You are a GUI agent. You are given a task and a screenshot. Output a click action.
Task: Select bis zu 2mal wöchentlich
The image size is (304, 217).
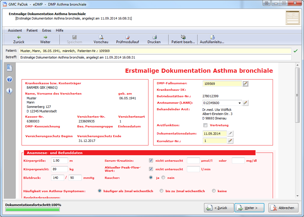(x=161, y=191)
